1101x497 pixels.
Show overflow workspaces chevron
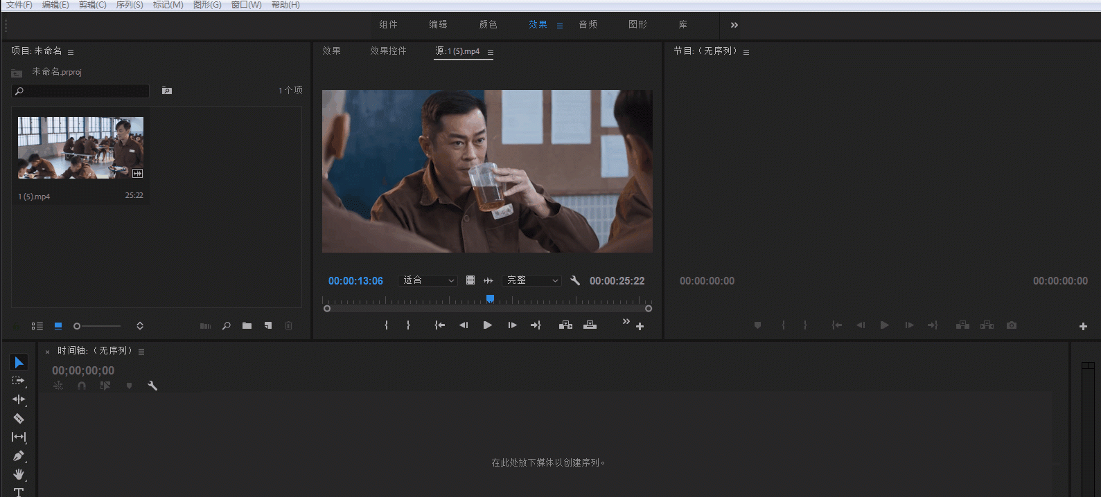734,25
